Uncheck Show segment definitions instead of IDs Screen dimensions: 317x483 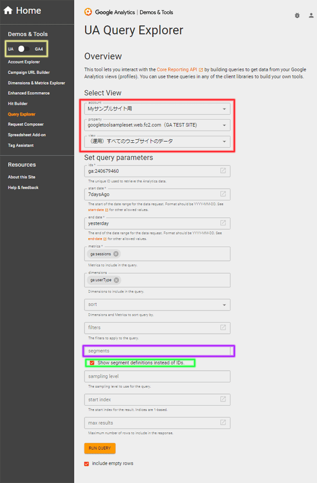[x=92, y=363]
